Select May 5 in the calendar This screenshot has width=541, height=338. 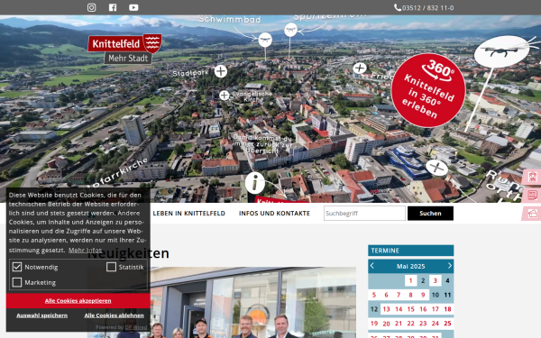pyautogui.click(x=374, y=295)
